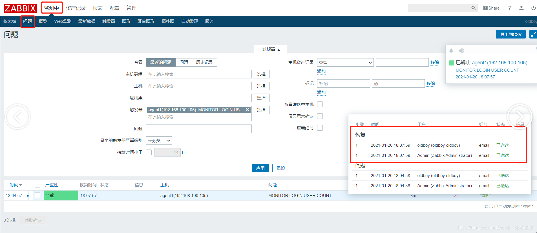The width and height of the screenshot is (537, 233).
Task: Click the bell snooze icon in notification
Action: [x=451, y=51]
